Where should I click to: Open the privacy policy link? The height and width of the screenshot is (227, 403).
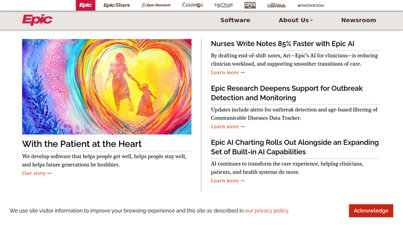[267, 210]
